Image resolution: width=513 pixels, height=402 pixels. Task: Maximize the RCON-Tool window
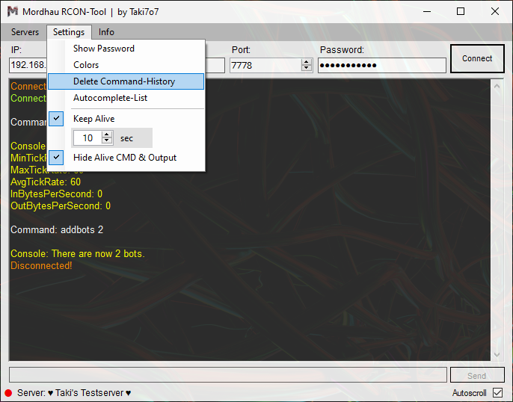tap(461, 12)
